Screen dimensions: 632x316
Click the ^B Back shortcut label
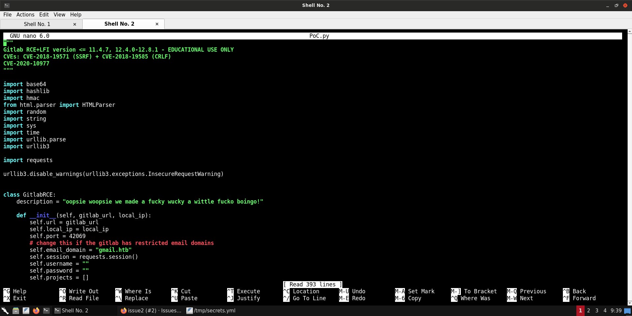(574, 291)
